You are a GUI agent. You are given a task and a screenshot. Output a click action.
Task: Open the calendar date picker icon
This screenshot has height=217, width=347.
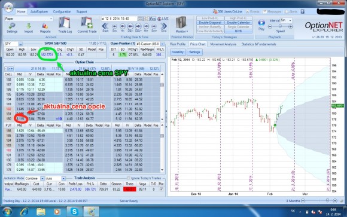click(x=140, y=19)
